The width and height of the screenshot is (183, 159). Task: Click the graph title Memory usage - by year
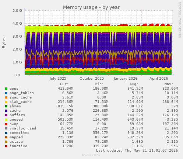91,7
